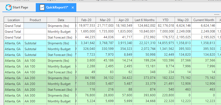Select the Location column header

click(14, 20)
